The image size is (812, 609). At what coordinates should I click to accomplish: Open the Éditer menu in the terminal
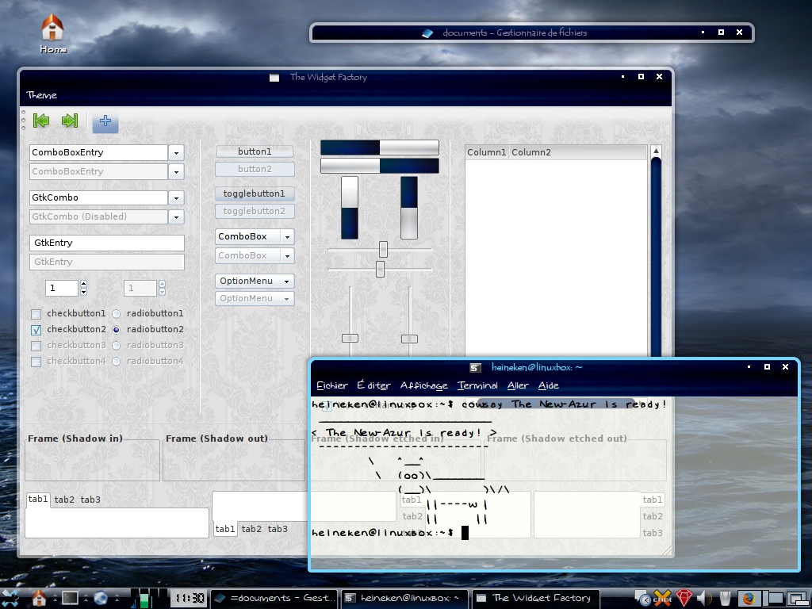[x=373, y=386]
